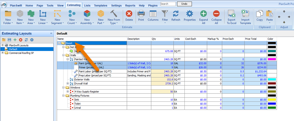The width and height of the screenshot is (294, 121).
Task: Collapse the Windows folder node
Action: (x=63, y=88)
